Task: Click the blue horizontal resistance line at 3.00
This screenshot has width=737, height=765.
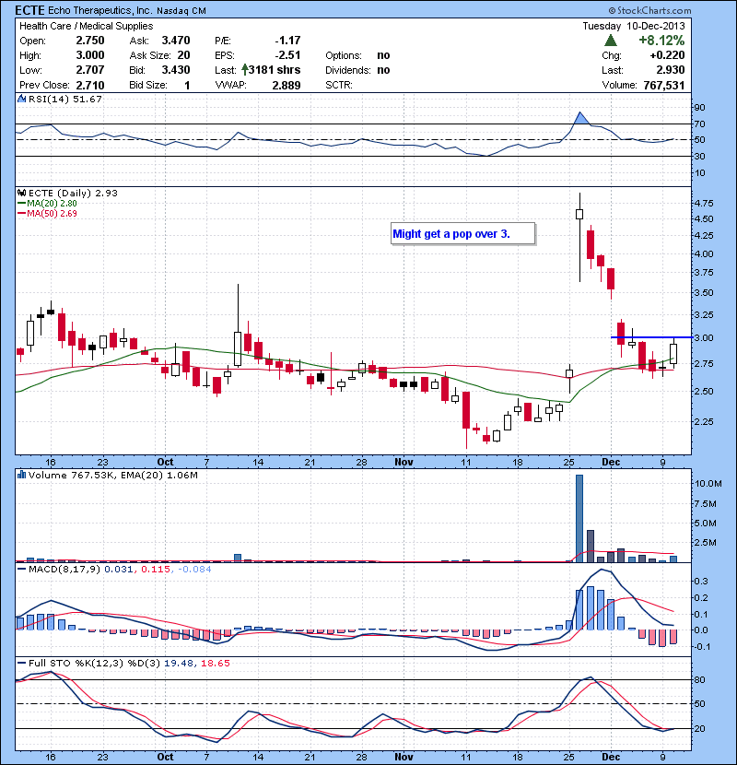Action: click(651, 337)
